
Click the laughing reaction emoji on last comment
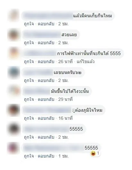[93, 154]
